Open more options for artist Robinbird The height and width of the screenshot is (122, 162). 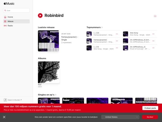[x=155, y=16]
